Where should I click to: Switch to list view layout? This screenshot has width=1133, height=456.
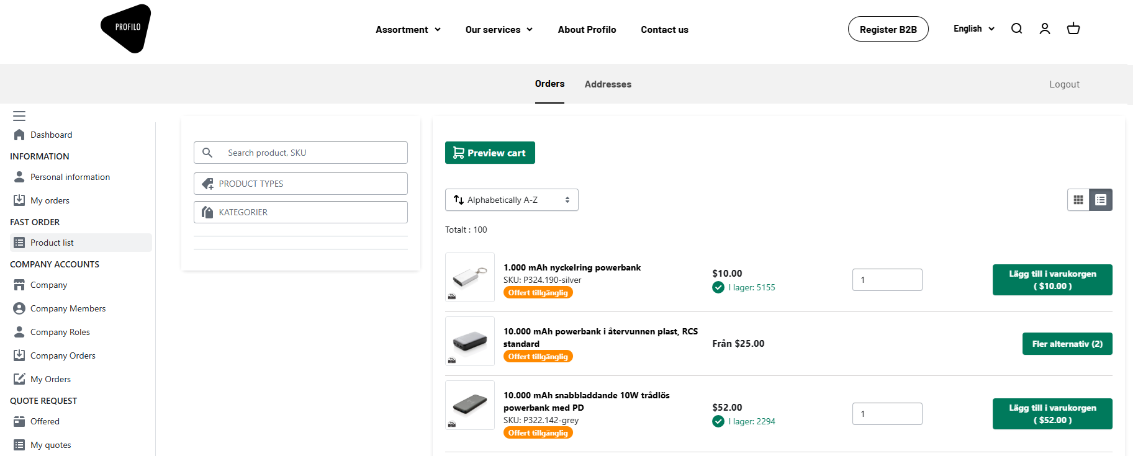(1101, 200)
